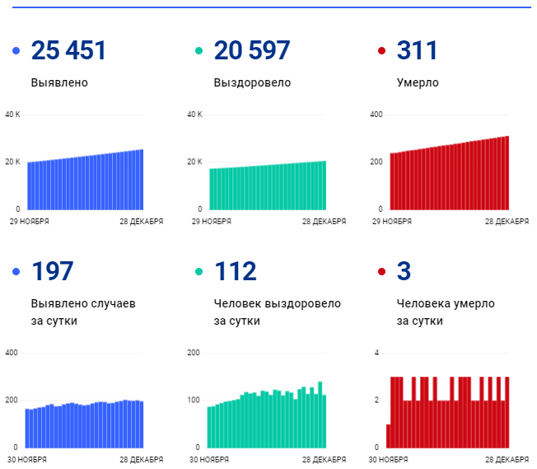
Task: Select the 311 deaths figure
Action: pyautogui.click(x=418, y=51)
